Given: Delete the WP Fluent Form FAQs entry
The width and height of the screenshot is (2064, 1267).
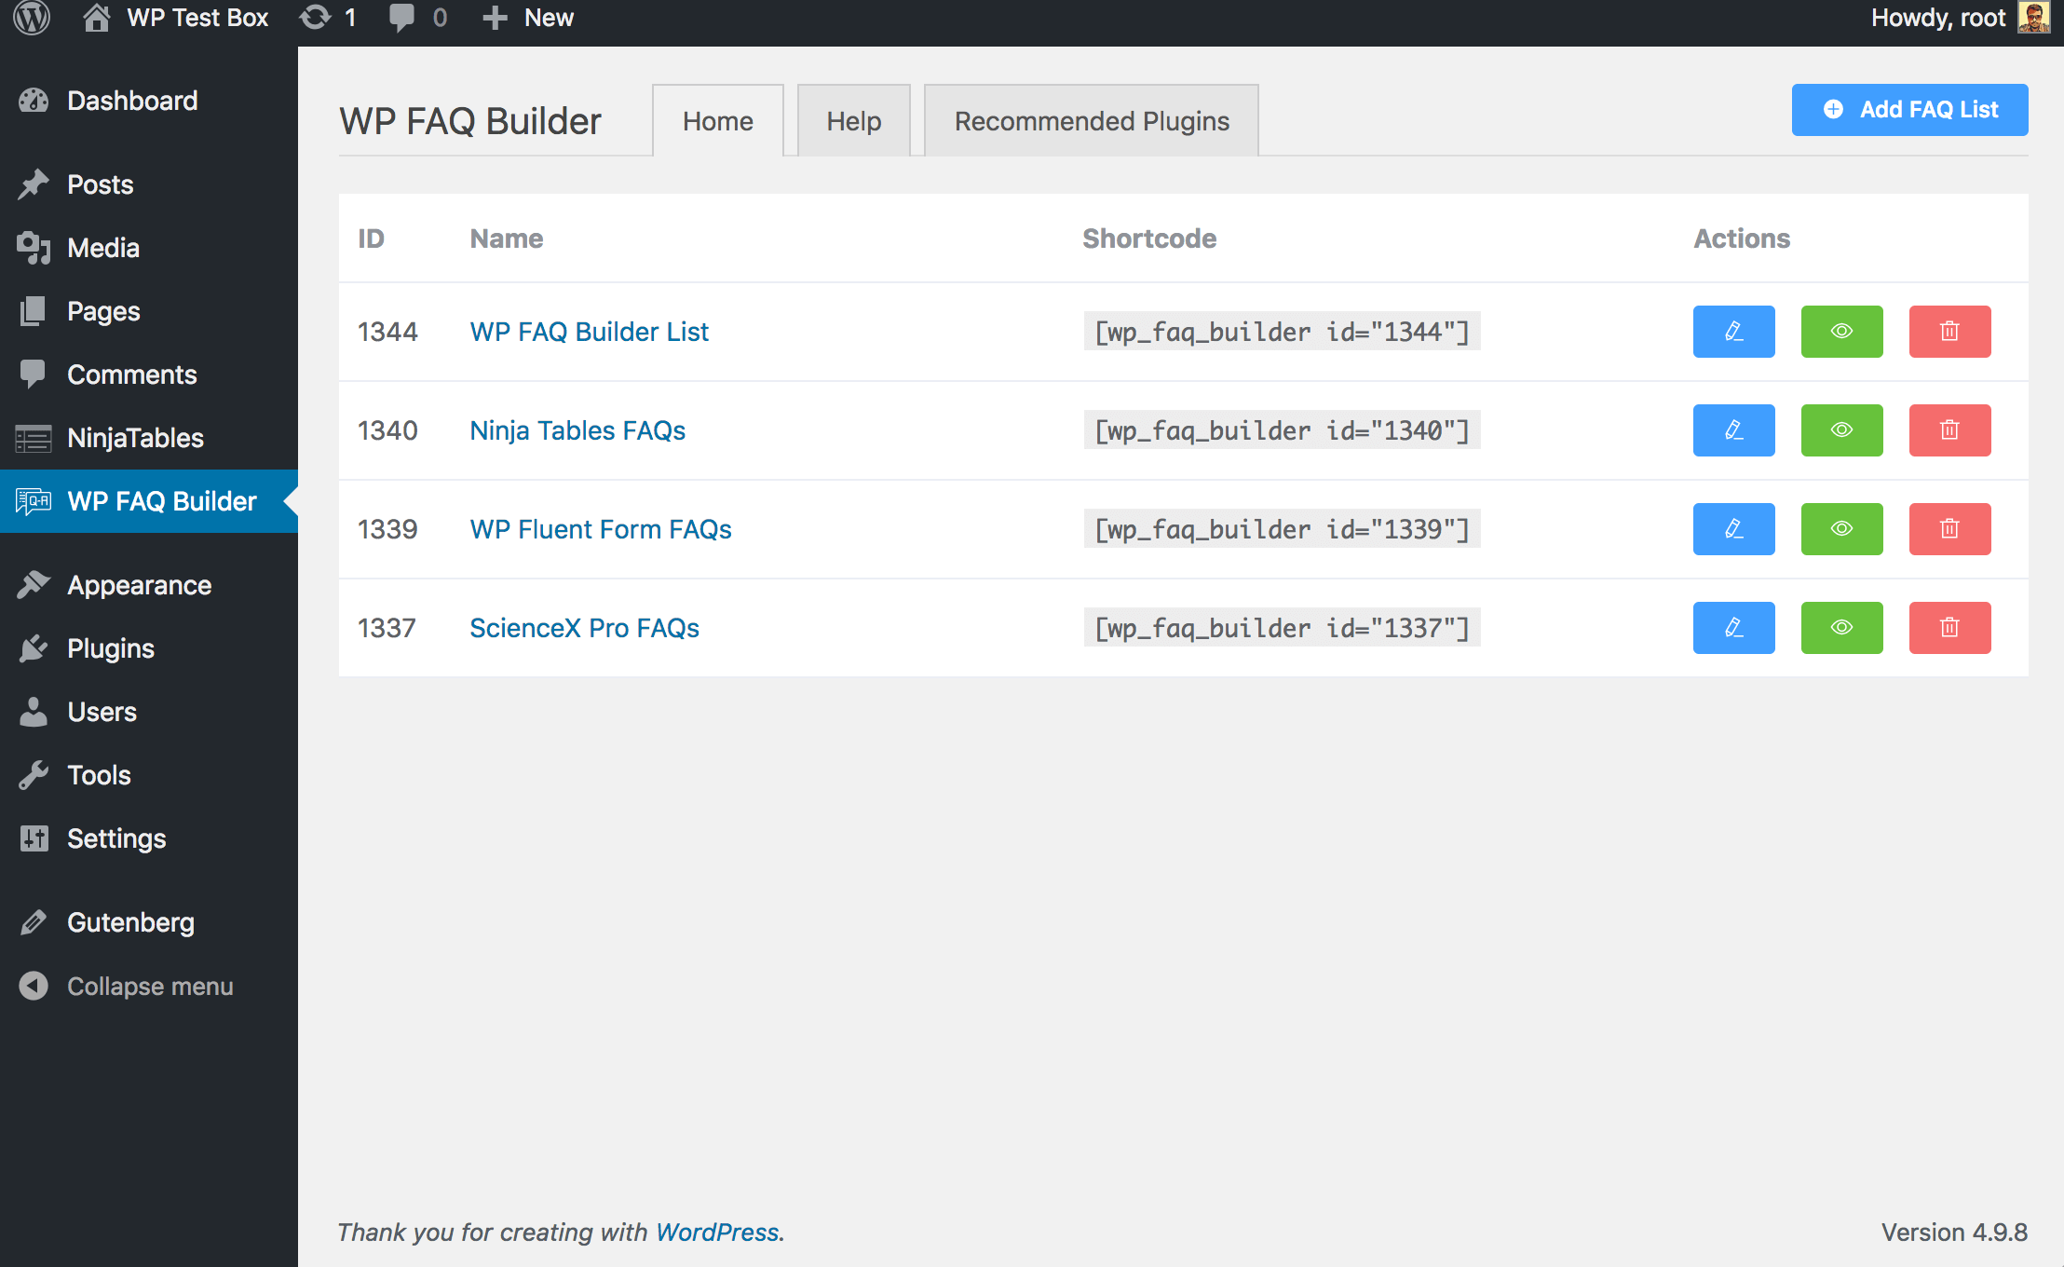Looking at the screenshot, I should point(1949,529).
